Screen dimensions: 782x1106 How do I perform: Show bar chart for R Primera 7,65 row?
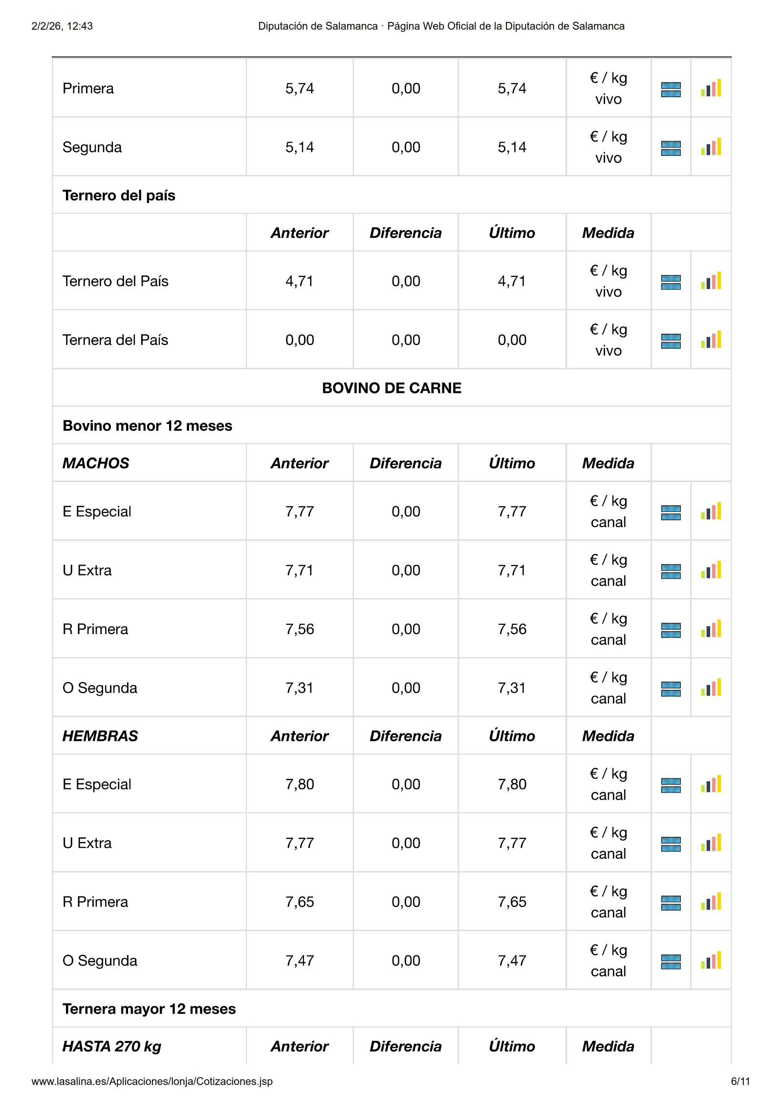[711, 902]
